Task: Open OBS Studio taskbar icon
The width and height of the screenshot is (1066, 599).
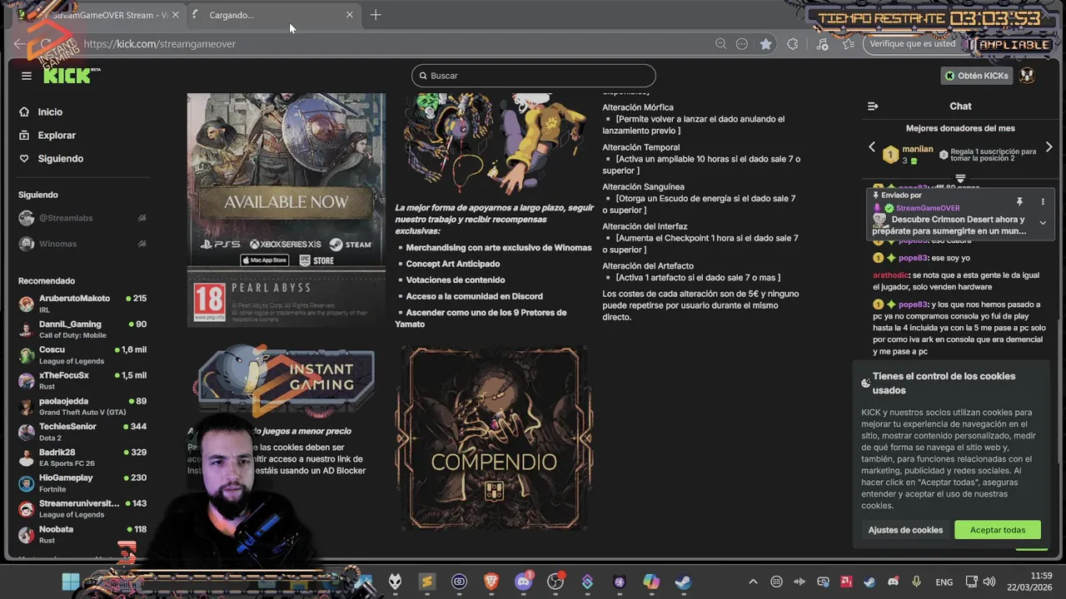Action: point(555,582)
